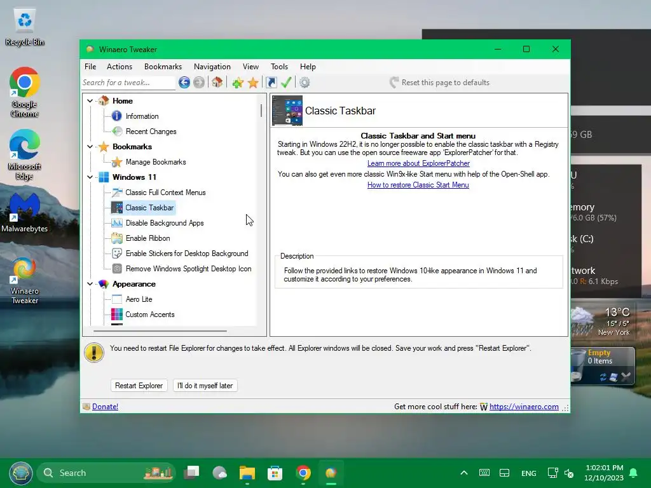This screenshot has width=651, height=488.
Task: Open the File menu
Action: tap(90, 66)
